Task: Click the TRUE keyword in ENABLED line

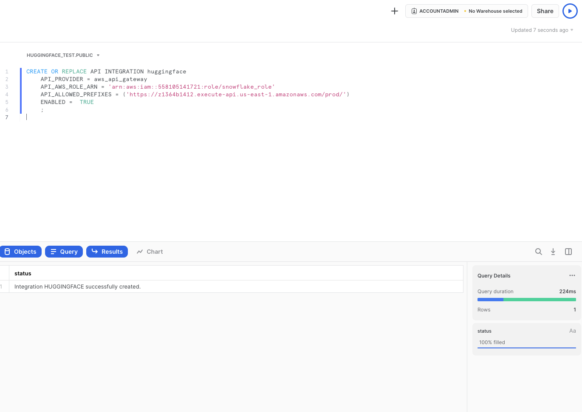Action: tap(87, 102)
